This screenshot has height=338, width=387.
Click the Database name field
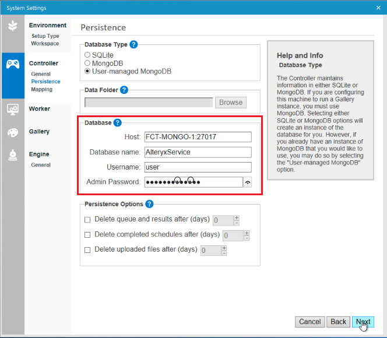198,152
